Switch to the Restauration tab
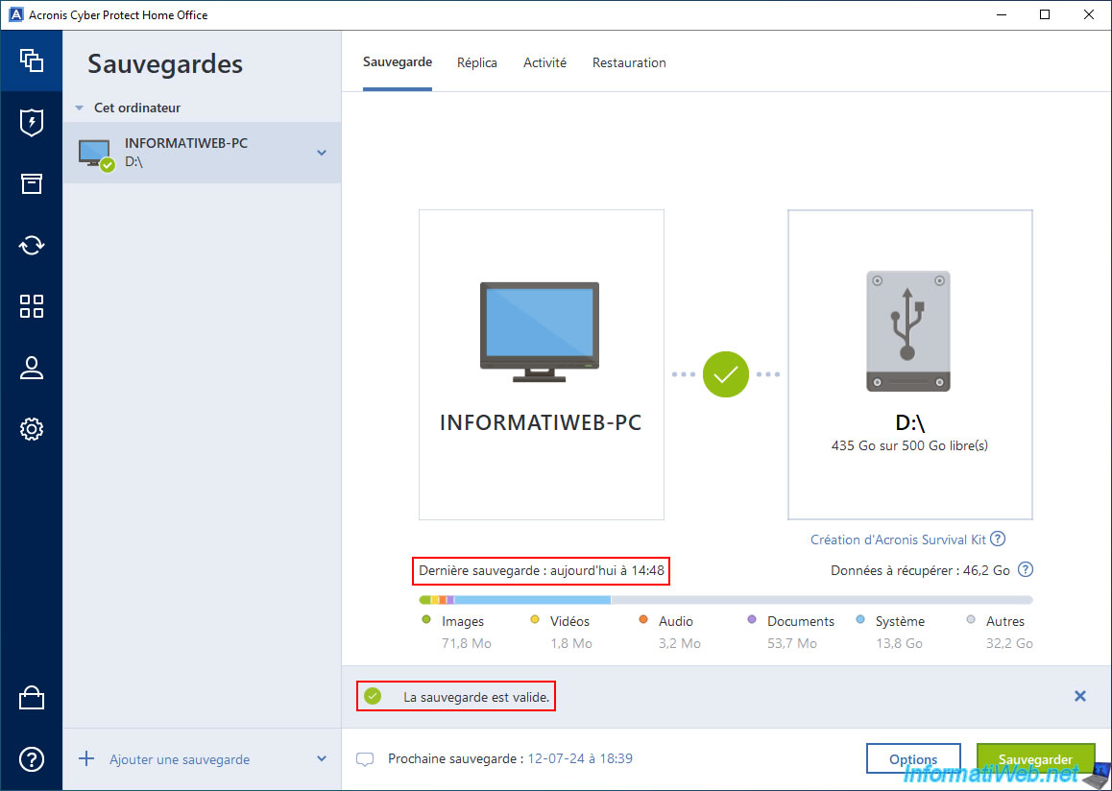Viewport: 1112px width, 791px height. (629, 62)
